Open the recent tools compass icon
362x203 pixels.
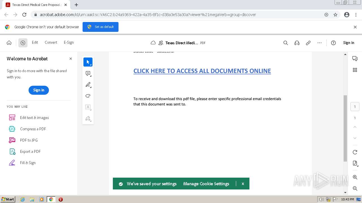point(23,43)
